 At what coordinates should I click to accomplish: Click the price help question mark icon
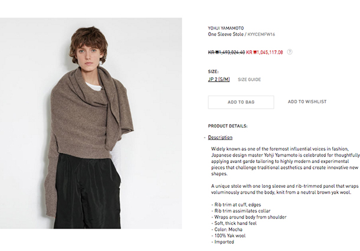point(290,52)
